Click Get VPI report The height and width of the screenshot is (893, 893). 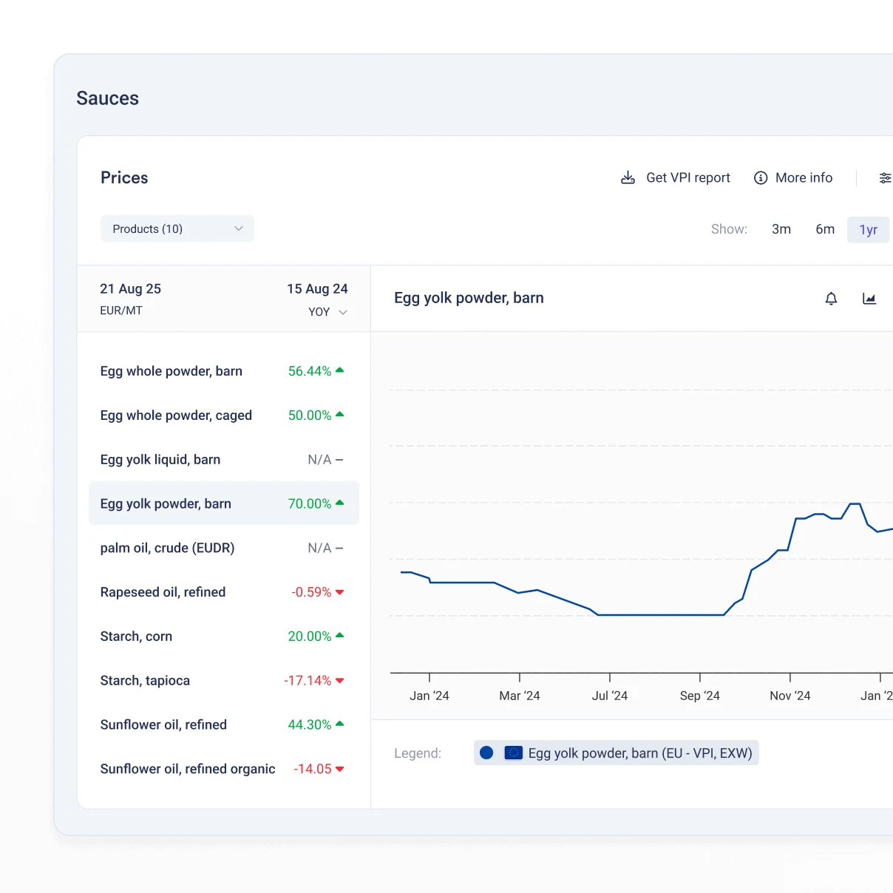(675, 177)
